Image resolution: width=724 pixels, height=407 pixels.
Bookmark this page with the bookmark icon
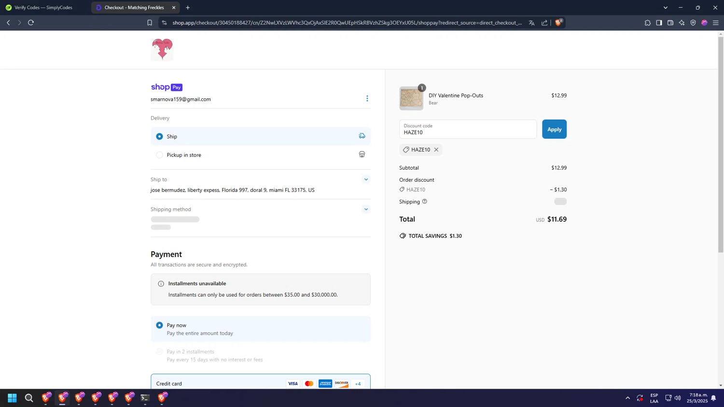click(150, 23)
